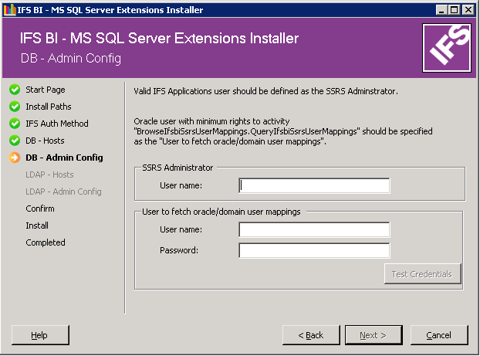The height and width of the screenshot is (356, 480).
Task: Focus the SSRS Administrator User name field
Action: click(x=314, y=185)
